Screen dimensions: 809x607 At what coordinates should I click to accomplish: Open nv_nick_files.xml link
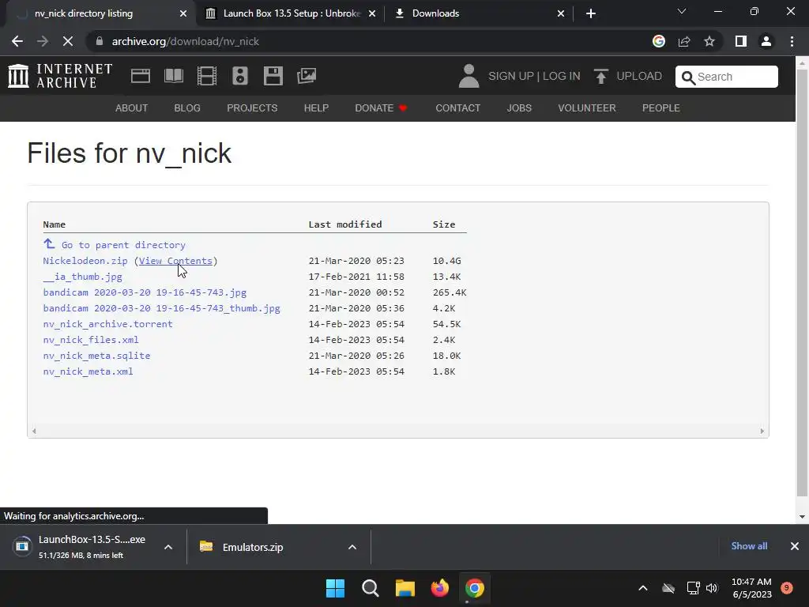(91, 340)
